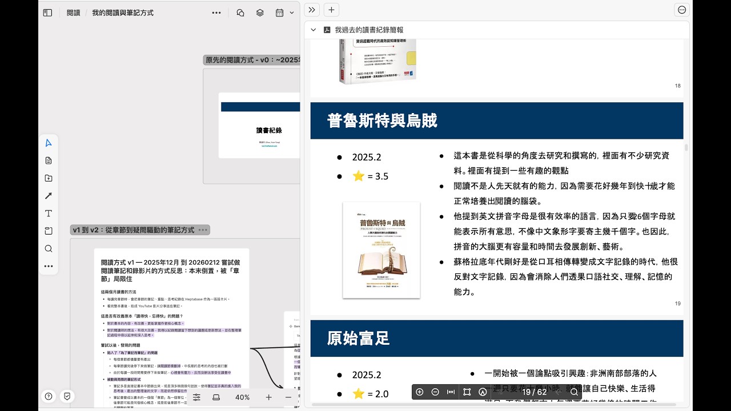
Task: Open the 閱讀 breadcrumb
Action: point(73,13)
